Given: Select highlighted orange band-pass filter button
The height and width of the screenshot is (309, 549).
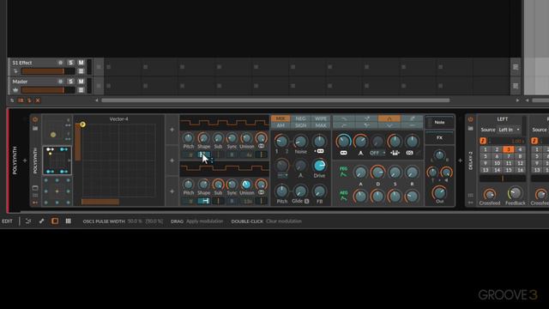Looking at the screenshot, I should click(389, 118).
